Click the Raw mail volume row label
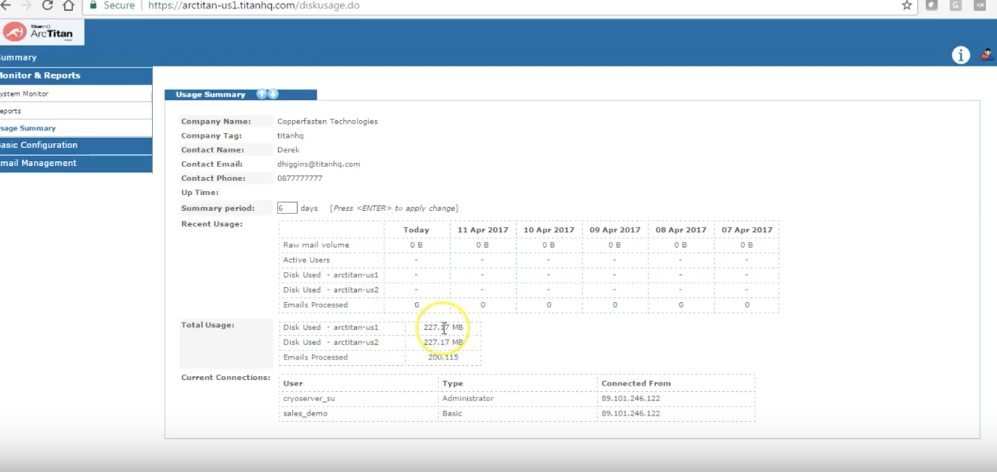Screen dimensions: 997x472 pyautogui.click(x=316, y=245)
